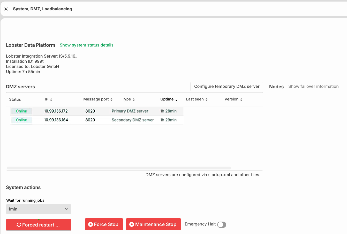Click the Uptime: 7h 55min text
The width and height of the screenshot is (347, 234).
[23, 72]
